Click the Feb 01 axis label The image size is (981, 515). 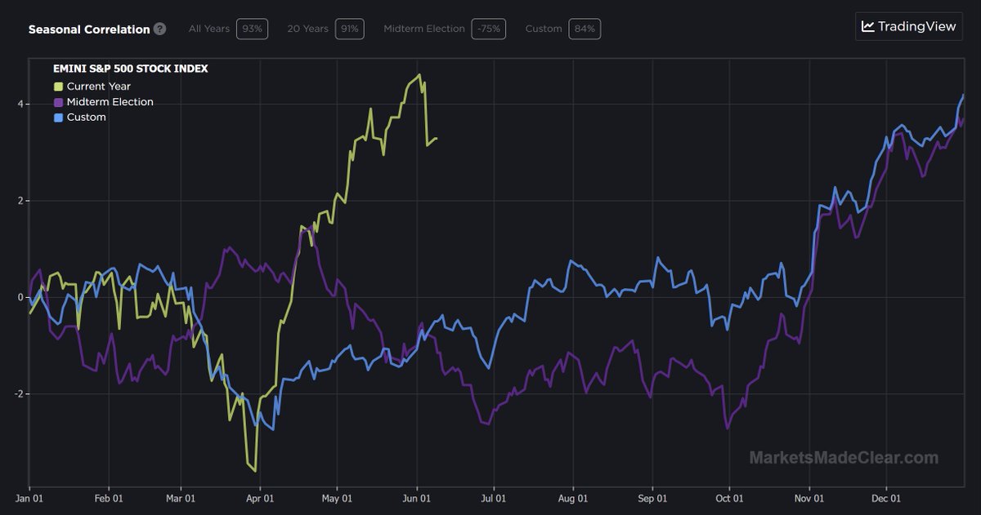point(109,498)
